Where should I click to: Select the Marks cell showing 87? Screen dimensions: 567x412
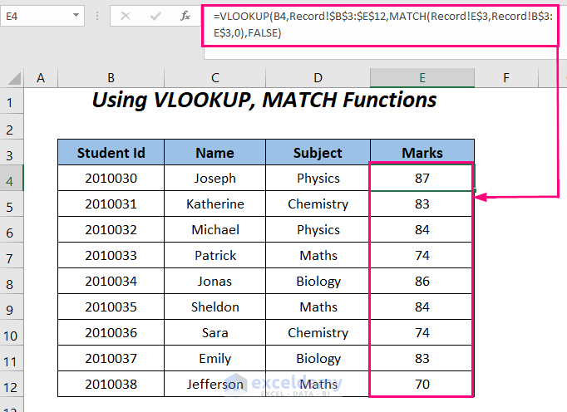pos(422,179)
